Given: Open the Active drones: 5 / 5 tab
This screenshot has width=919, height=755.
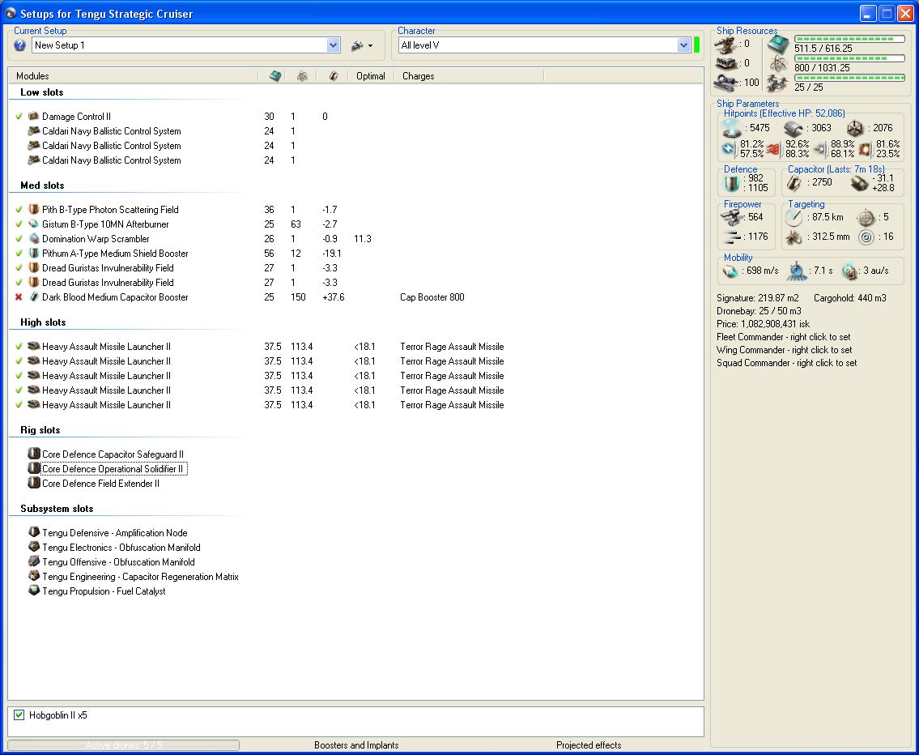Looking at the screenshot, I should click(124, 745).
